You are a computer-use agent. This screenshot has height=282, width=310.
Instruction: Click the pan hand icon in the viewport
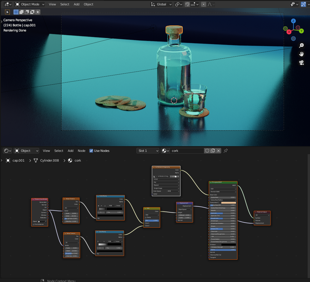[301, 54]
